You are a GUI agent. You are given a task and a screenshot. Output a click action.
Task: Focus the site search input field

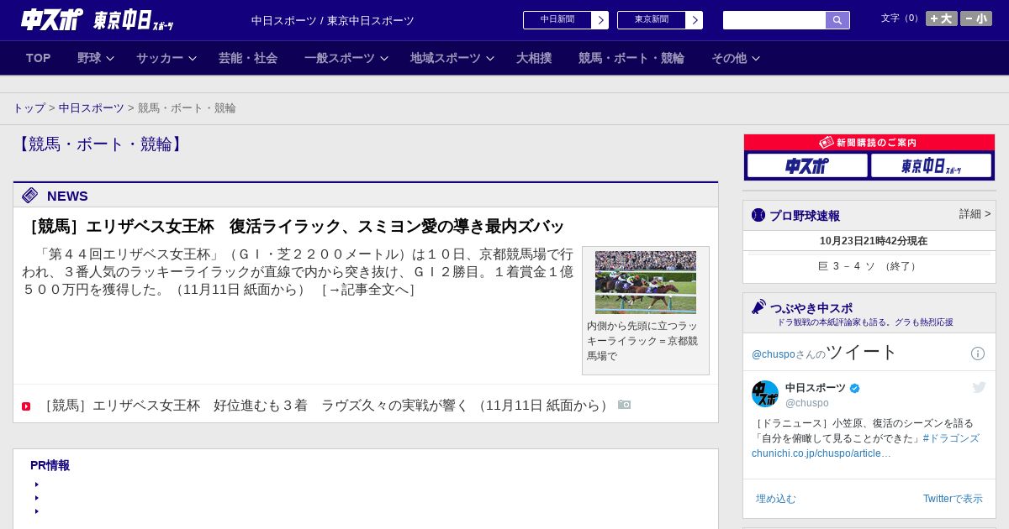point(774,20)
